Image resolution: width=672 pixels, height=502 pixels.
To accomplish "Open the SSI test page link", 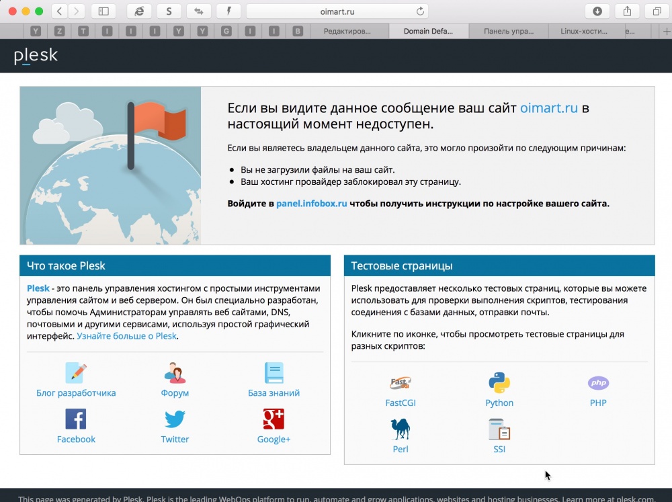I will [499, 449].
